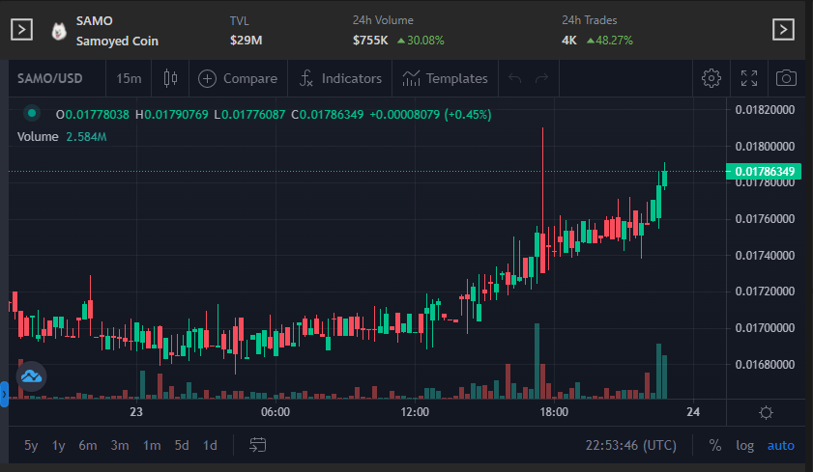Open chart settings gear
Viewport: 813px width, 472px height.
pyautogui.click(x=711, y=79)
